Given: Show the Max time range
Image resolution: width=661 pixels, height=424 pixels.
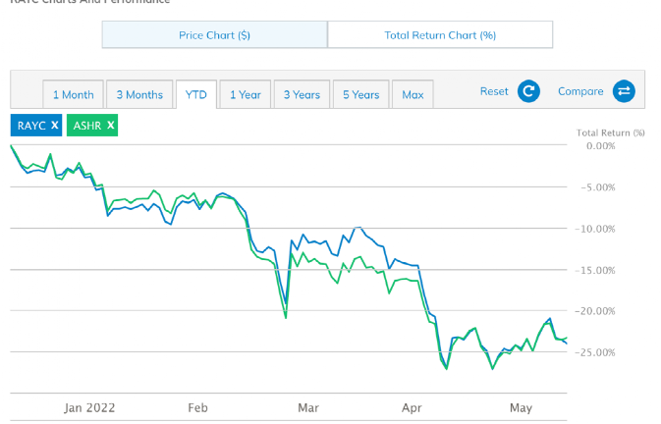Looking at the screenshot, I should point(413,95).
